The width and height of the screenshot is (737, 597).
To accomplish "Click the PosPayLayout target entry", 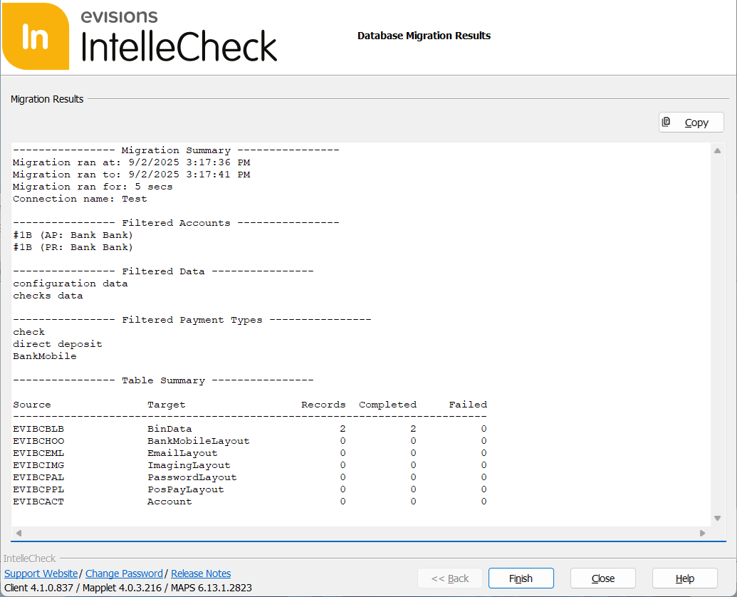I will pos(186,490).
